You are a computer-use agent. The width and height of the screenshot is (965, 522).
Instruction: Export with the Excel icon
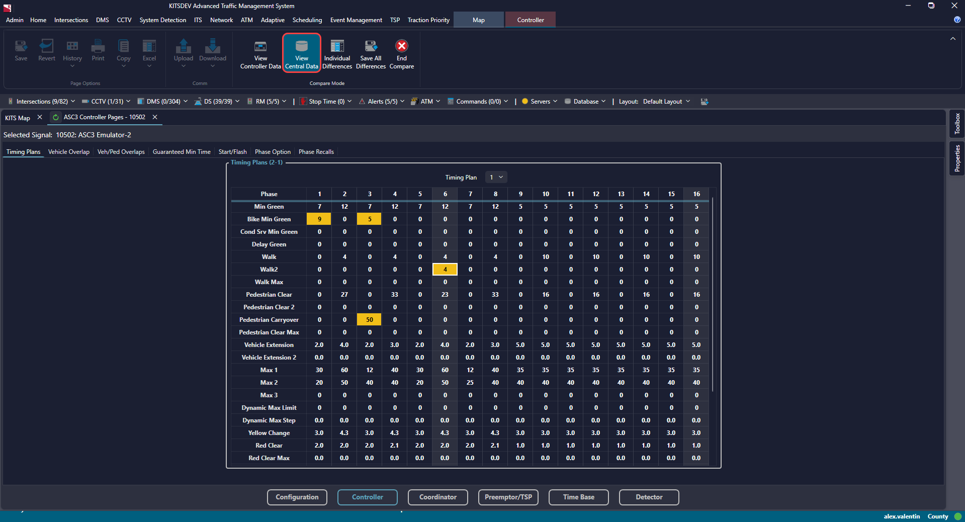(149, 52)
